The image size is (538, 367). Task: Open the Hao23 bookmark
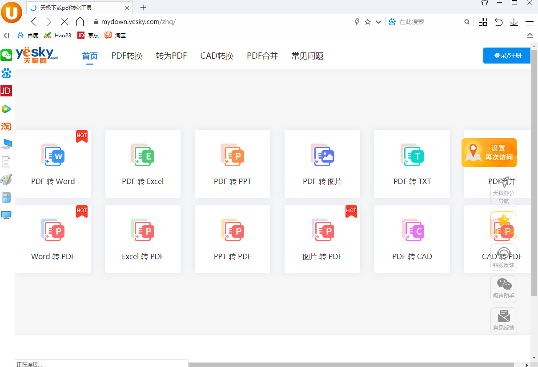tap(57, 36)
